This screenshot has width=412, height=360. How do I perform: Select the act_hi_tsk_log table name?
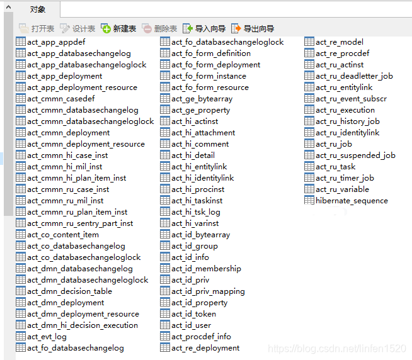pyautogui.click(x=196, y=212)
